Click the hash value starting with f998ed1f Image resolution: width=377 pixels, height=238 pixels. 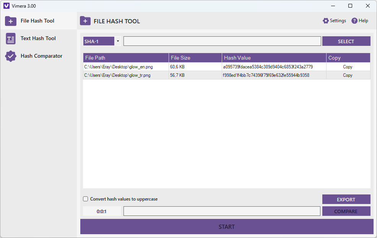274,75
